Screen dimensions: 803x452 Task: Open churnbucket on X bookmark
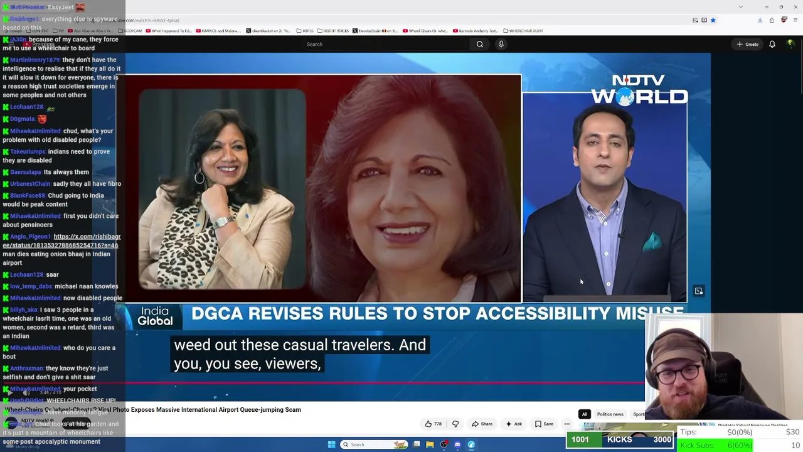269,31
